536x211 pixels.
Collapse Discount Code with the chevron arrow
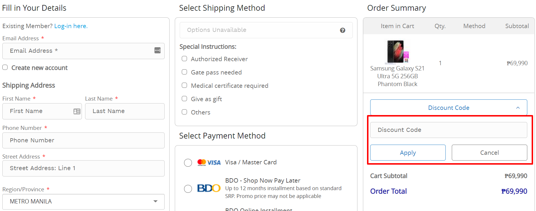pos(518,108)
